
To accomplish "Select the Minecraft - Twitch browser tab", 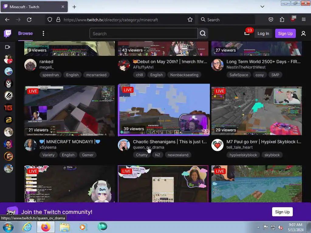I will [34, 7].
